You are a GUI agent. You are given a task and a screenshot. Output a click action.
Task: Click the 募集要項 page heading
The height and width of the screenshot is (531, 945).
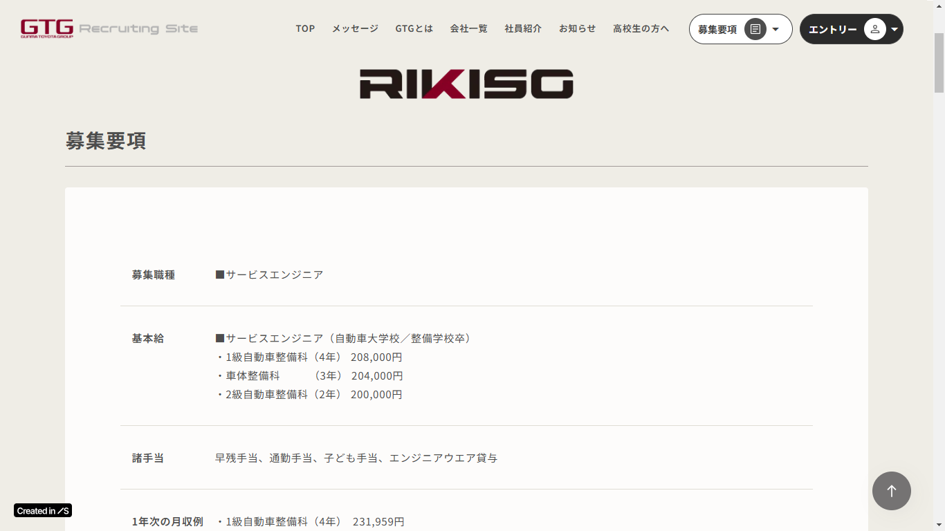point(106,140)
